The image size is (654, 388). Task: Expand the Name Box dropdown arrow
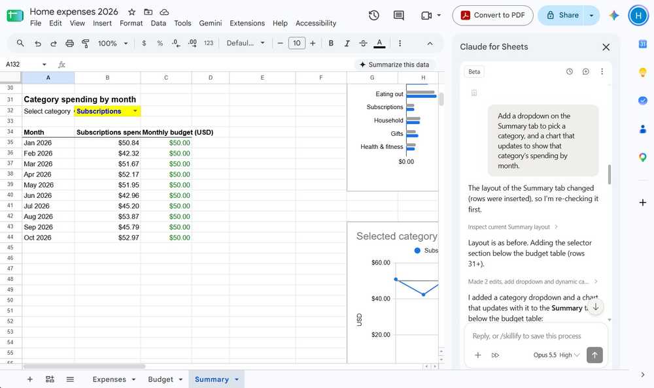[44, 65]
